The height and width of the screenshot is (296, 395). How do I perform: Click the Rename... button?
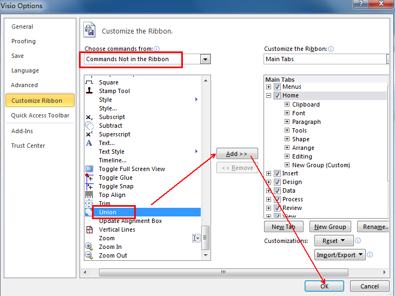(373, 227)
